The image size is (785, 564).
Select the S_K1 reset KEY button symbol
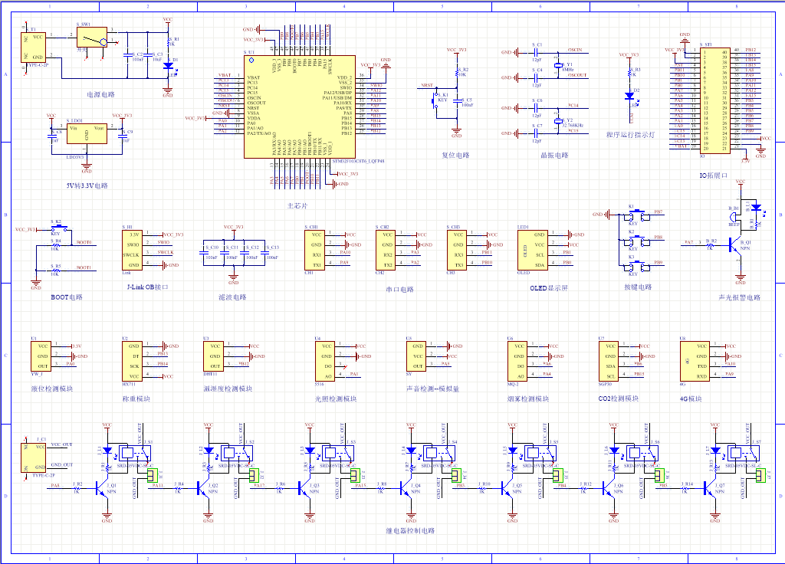tap(436, 100)
